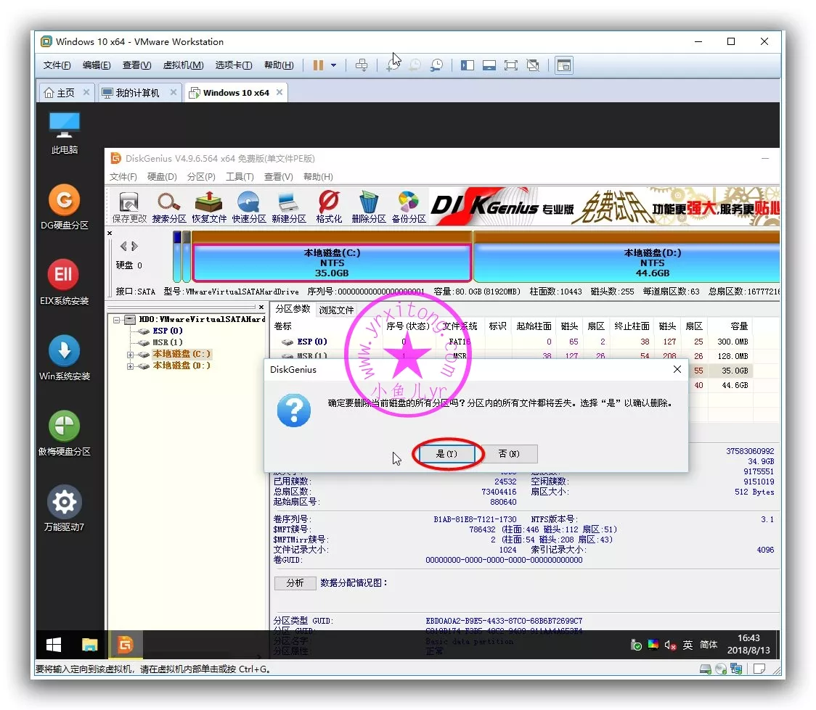Close disk tree panel with x
This screenshot has height=710, width=816.
tap(261, 307)
